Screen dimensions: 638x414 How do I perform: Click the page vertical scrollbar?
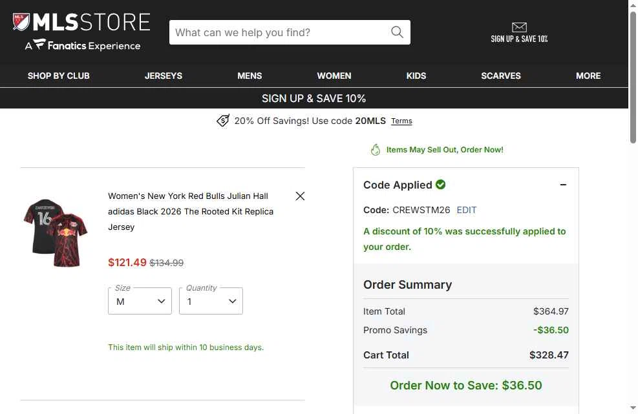(x=633, y=78)
